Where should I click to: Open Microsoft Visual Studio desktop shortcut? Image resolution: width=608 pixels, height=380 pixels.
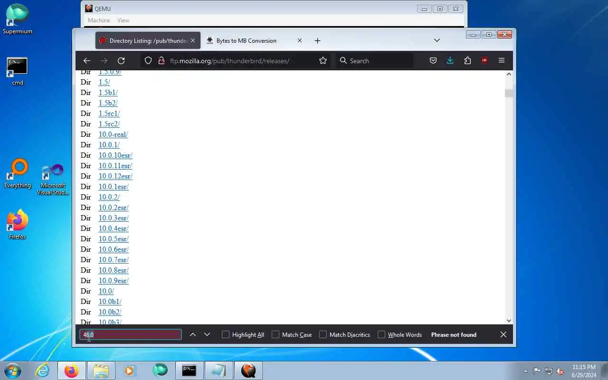(x=53, y=180)
